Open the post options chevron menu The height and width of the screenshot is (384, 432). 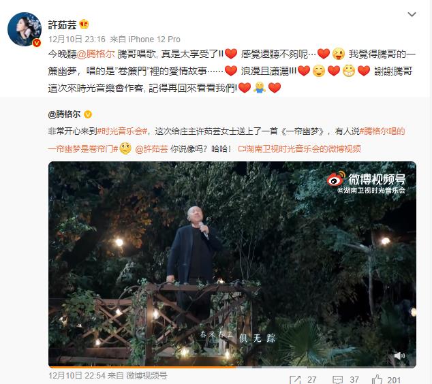tap(412, 14)
